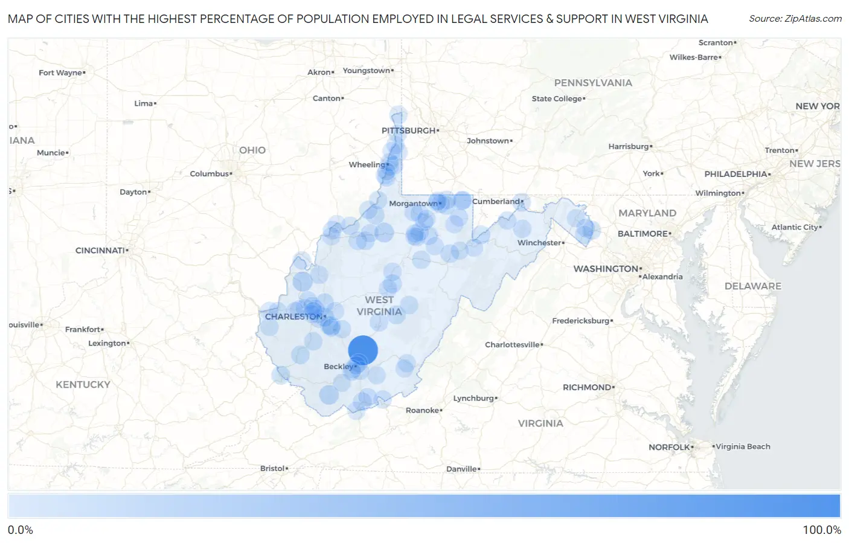Screen dimensions: 849x543
Task: Click the 100.0% legend label
Action: (x=821, y=530)
